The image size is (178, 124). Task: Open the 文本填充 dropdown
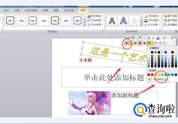click(152, 16)
